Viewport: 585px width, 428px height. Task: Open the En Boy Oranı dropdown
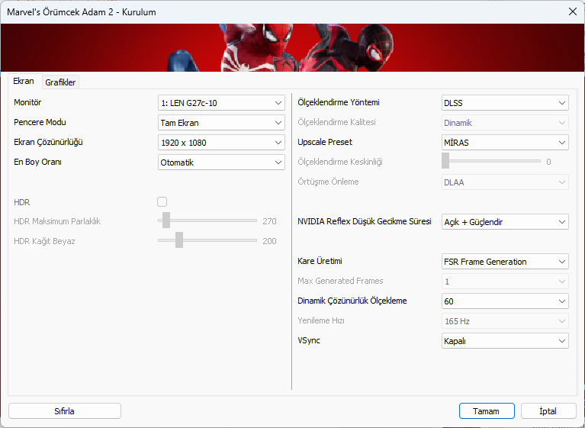(221, 163)
